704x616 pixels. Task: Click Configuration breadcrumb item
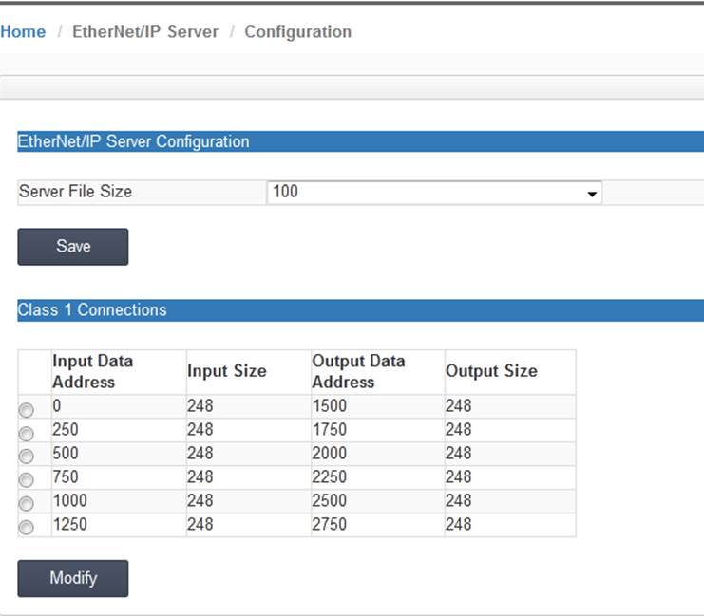[297, 32]
